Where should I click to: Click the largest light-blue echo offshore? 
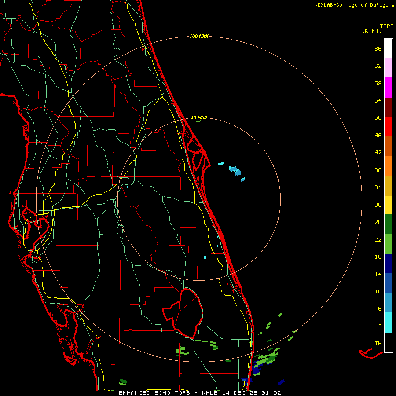coord(235,171)
